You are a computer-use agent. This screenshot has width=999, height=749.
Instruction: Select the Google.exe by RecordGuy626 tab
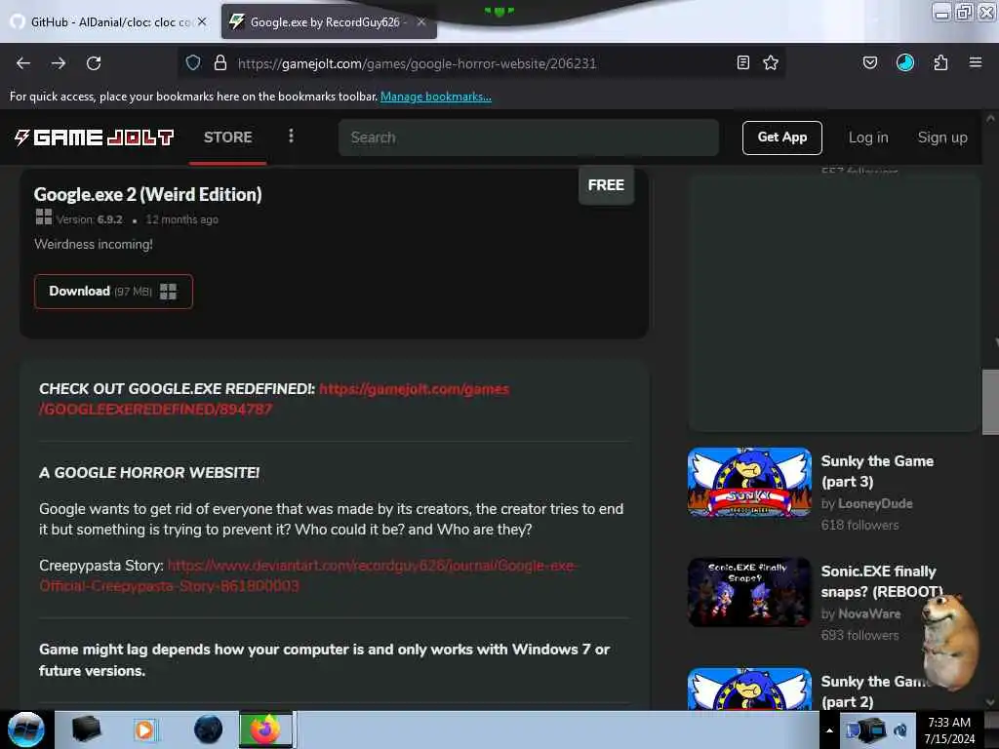click(x=329, y=22)
